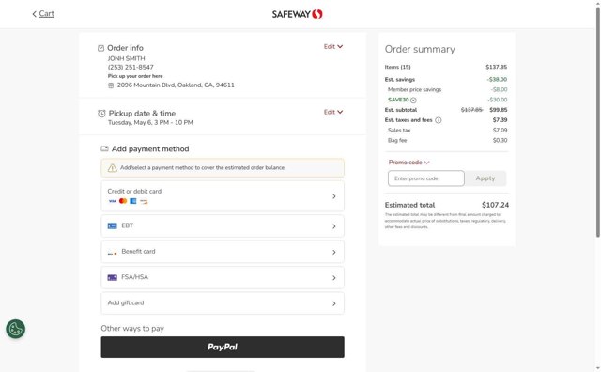Click the Safeway logo

[297, 14]
